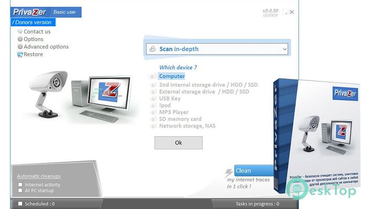Image resolution: width=367 pixels, height=209 pixels.
Task: Open the Contact us link
Action: tap(37, 31)
